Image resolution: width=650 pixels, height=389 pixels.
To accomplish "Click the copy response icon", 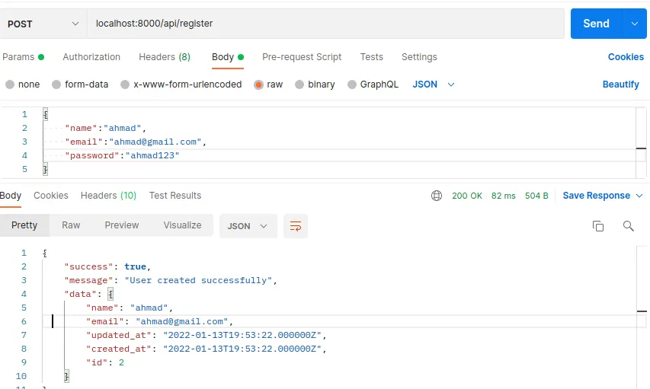I will pos(597,226).
